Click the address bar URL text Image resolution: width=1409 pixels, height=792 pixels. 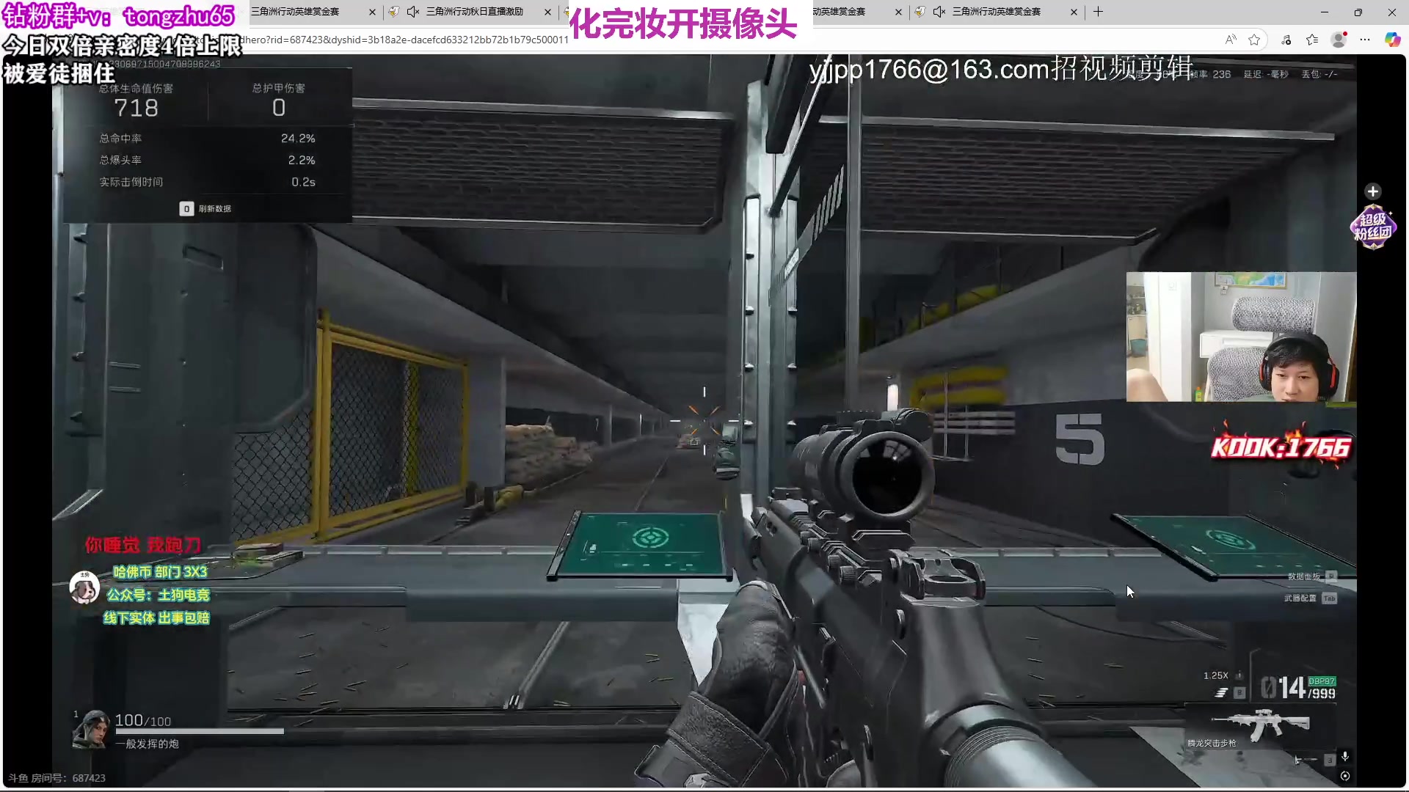pos(405,40)
